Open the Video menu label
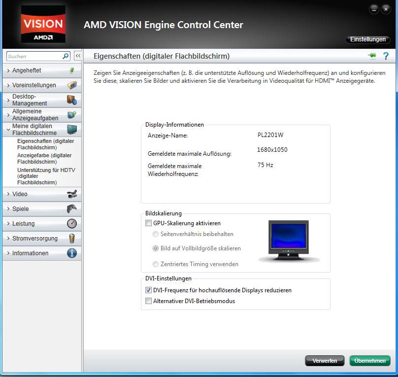The image size is (398, 377). tap(20, 194)
